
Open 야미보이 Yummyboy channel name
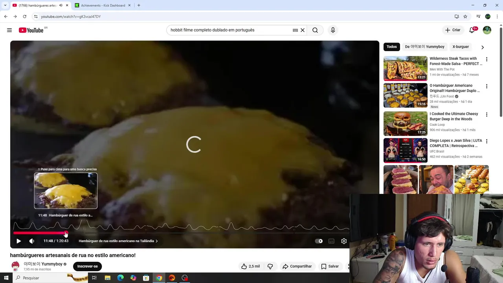tap(43, 264)
